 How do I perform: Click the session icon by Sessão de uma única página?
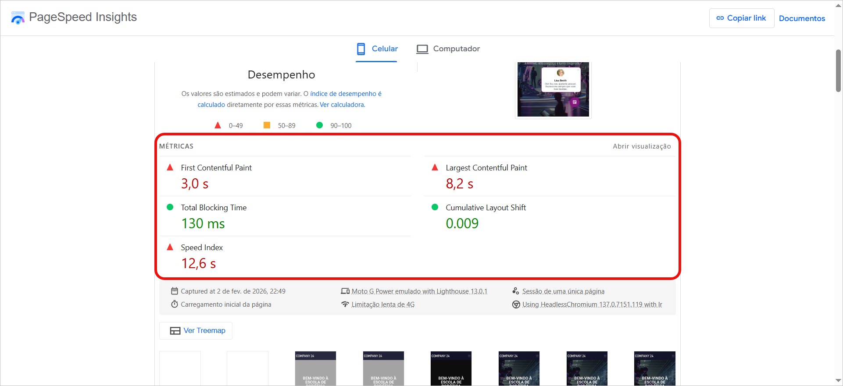pyautogui.click(x=516, y=291)
